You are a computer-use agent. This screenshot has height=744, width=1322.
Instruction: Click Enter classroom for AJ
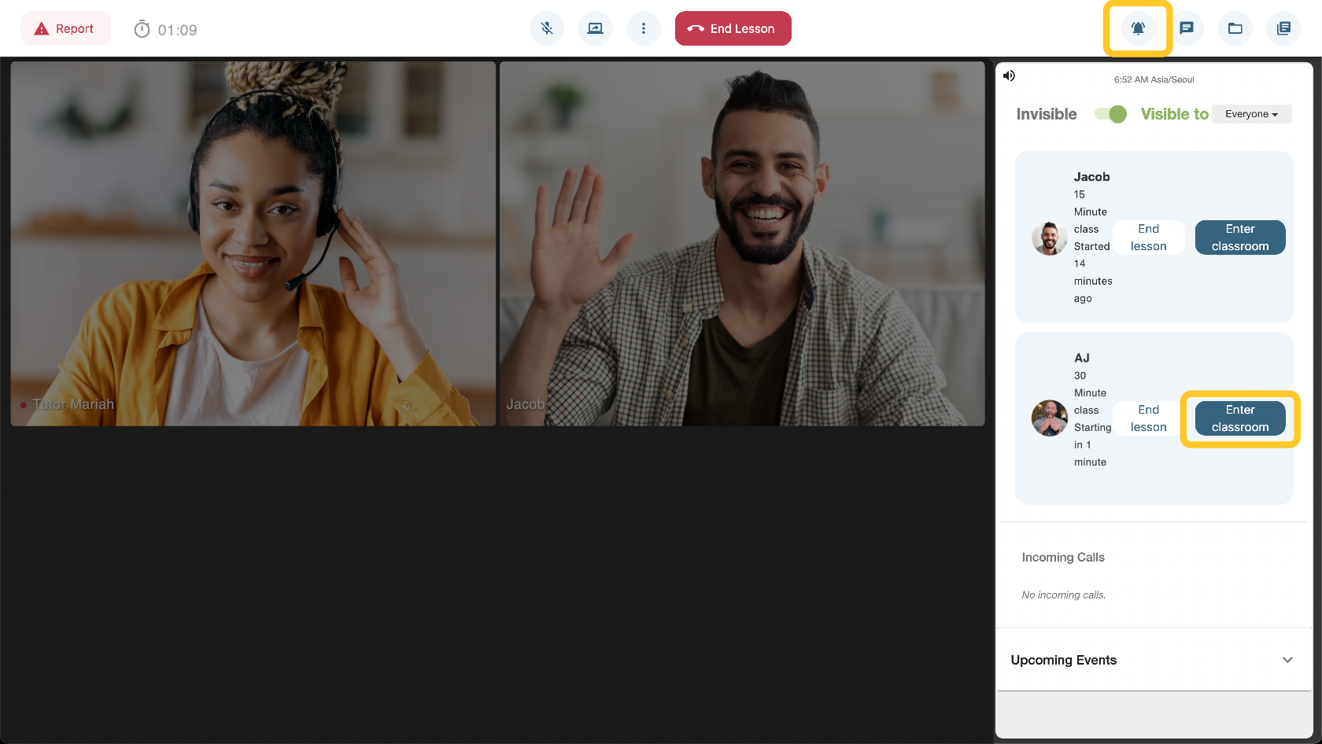[x=1240, y=418]
